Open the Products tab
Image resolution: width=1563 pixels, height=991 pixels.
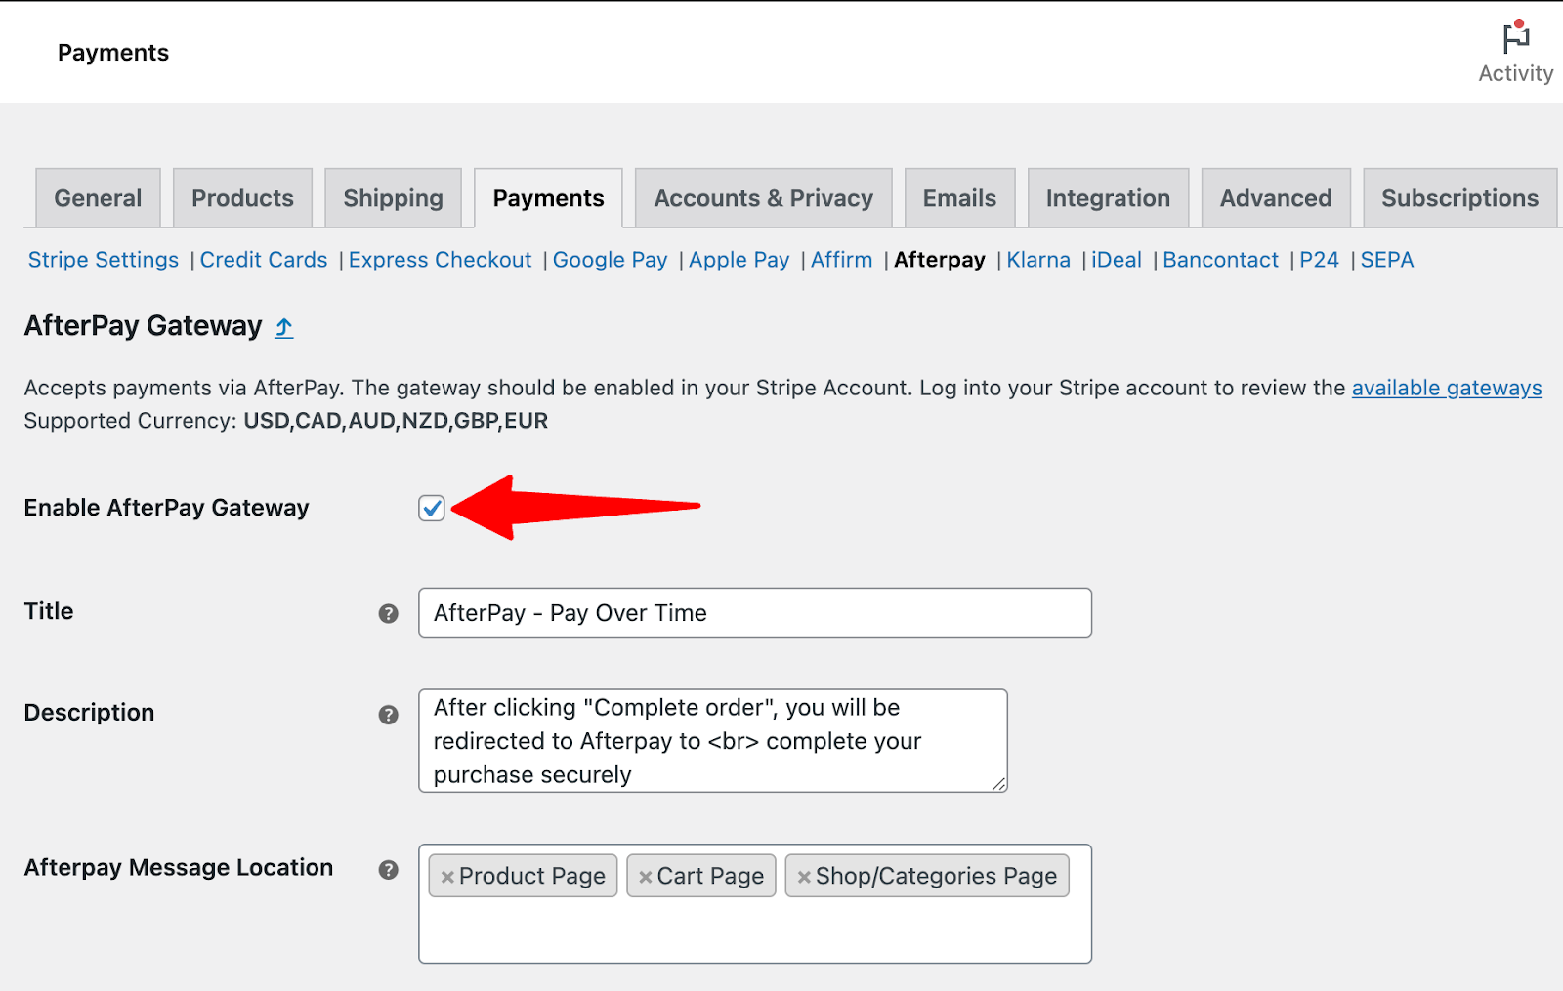[x=242, y=198]
